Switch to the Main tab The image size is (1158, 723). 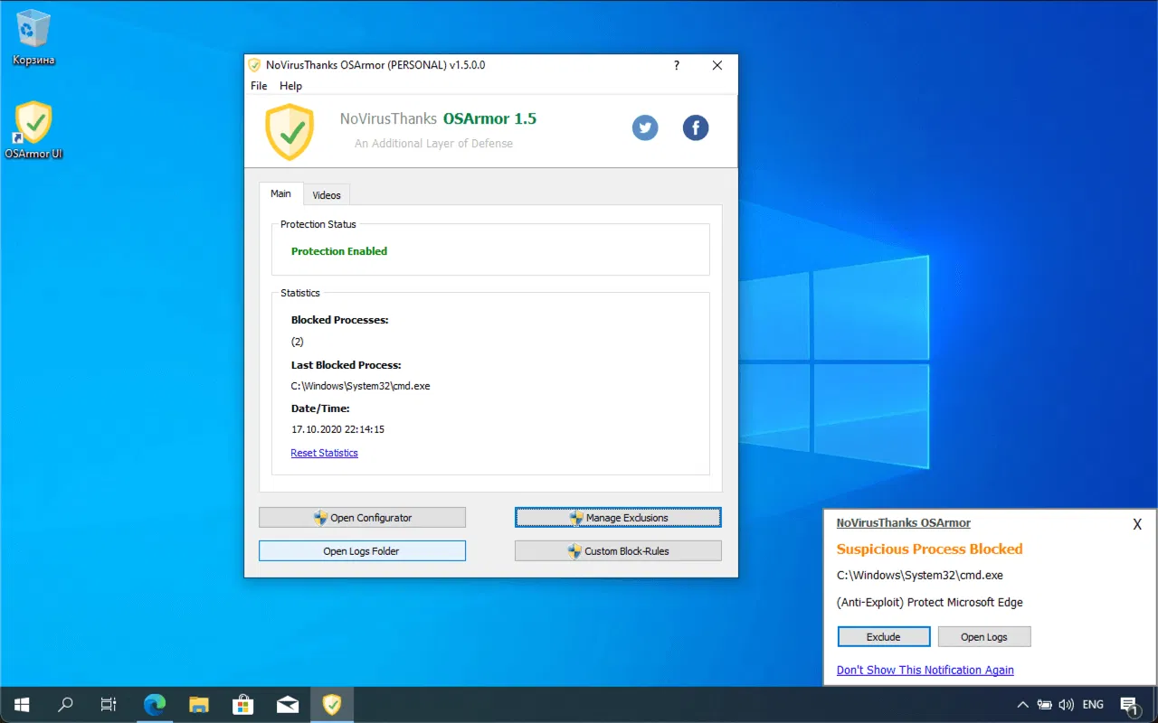[x=280, y=193]
